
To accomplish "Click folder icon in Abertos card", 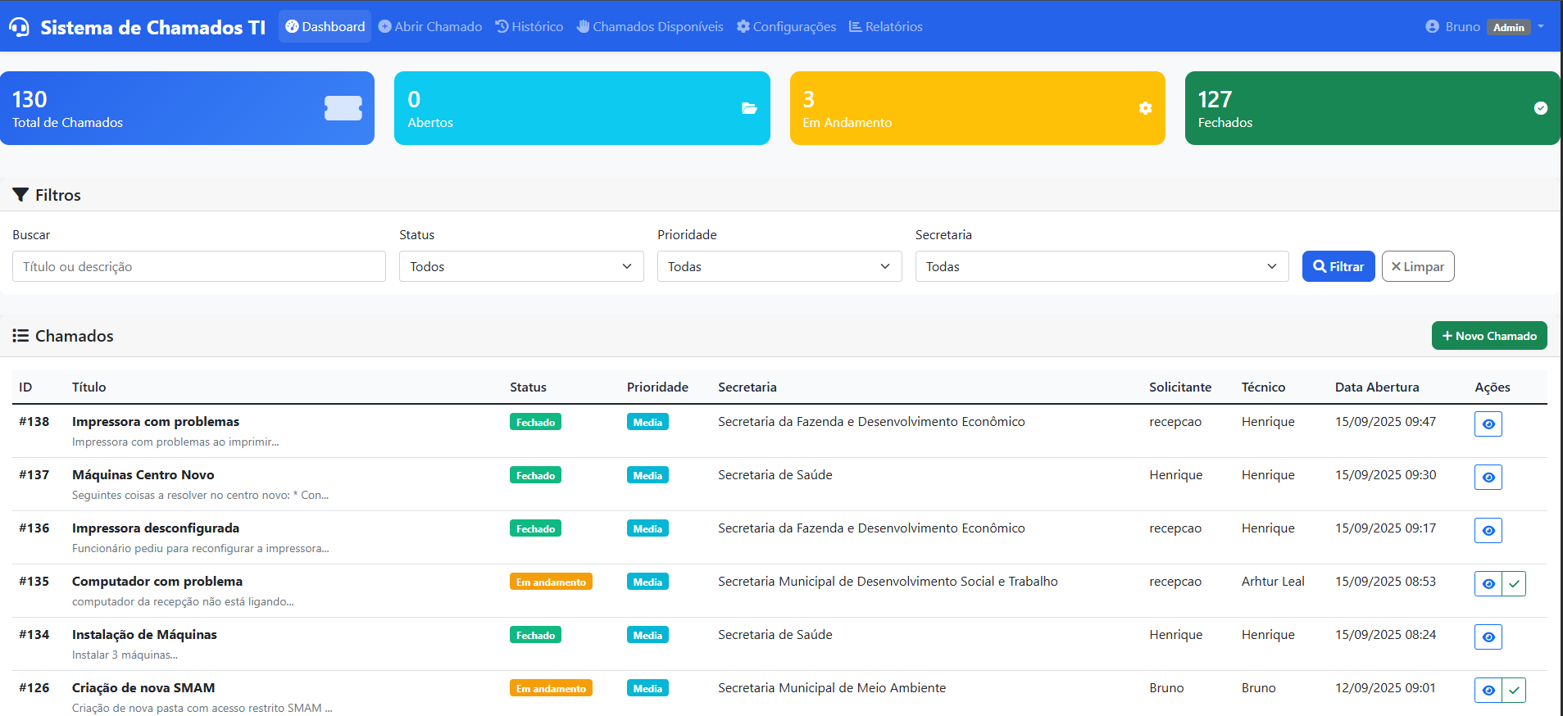I will point(749,108).
